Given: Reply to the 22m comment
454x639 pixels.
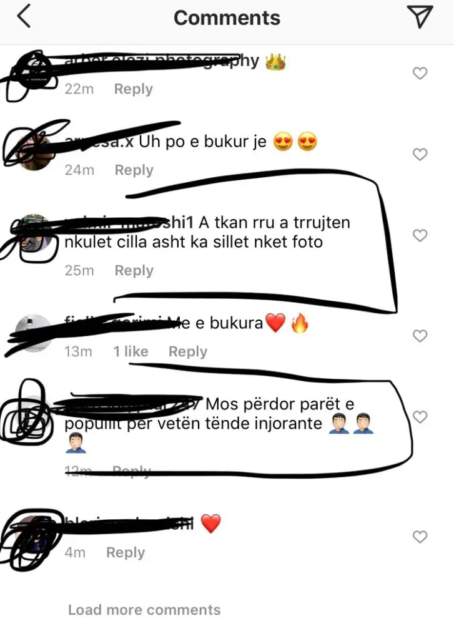Looking at the screenshot, I should click(134, 89).
